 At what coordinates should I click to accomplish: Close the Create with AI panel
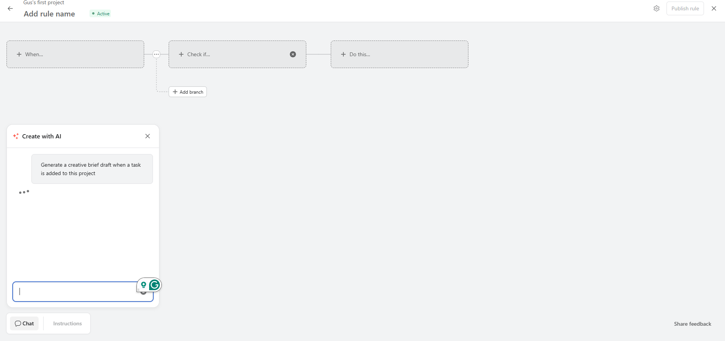click(x=148, y=136)
